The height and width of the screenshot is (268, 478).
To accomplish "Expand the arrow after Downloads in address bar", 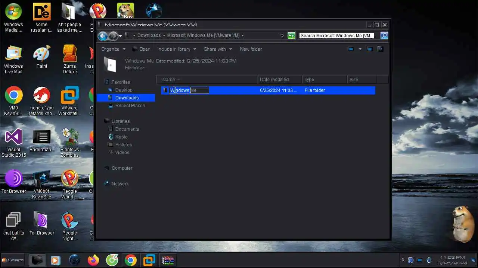I will pyautogui.click(x=164, y=36).
